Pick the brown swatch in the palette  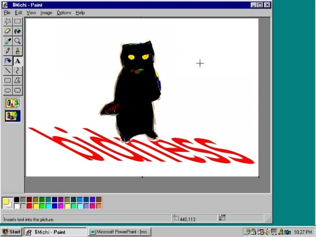click(x=99, y=200)
